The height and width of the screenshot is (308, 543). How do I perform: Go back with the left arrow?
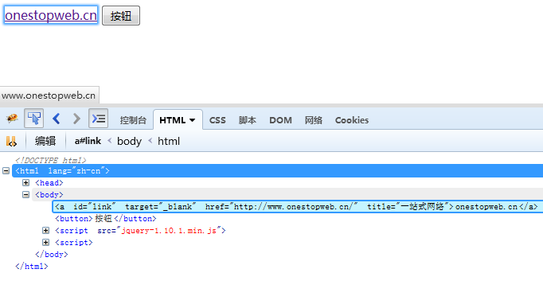click(x=57, y=119)
